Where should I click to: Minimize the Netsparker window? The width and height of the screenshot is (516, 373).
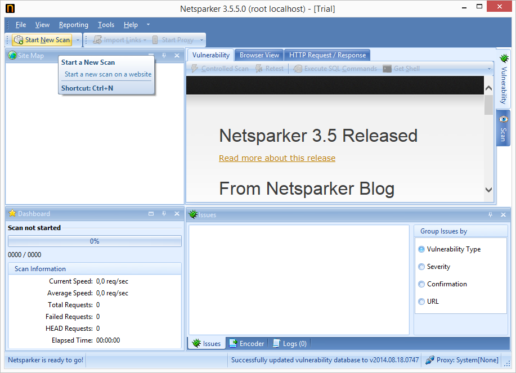pyautogui.click(x=464, y=7)
